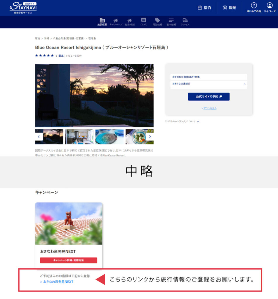Click キャンペーン詳細・利用方法 red button
Screen dimensions: 278x299
pyautogui.click(x=68, y=260)
